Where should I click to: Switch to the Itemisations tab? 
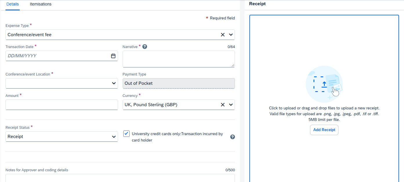[x=41, y=4]
